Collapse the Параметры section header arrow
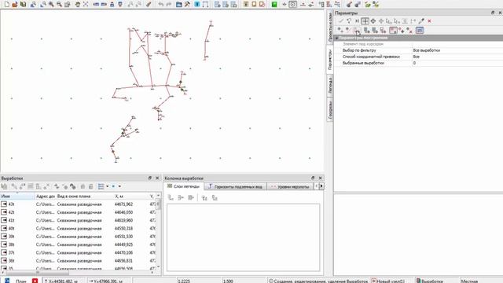The width and height of the screenshot is (503, 283). pos(337,38)
